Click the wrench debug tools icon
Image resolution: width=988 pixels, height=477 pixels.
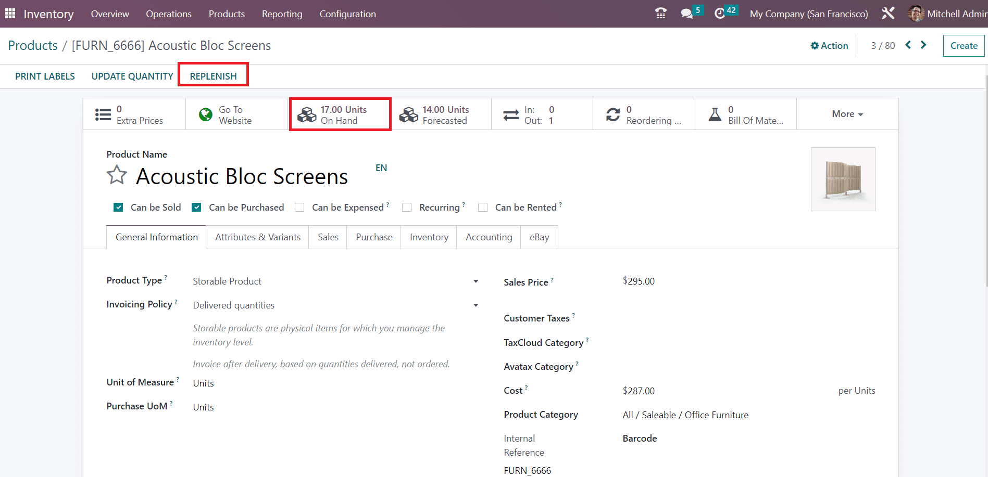click(888, 14)
